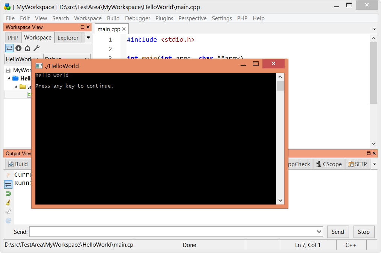Open the Workspace menu
The image size is (381, 253).
point(88,18)
